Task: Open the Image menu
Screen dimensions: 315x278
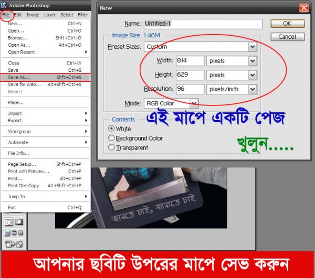Action: [x=33, y=15]
